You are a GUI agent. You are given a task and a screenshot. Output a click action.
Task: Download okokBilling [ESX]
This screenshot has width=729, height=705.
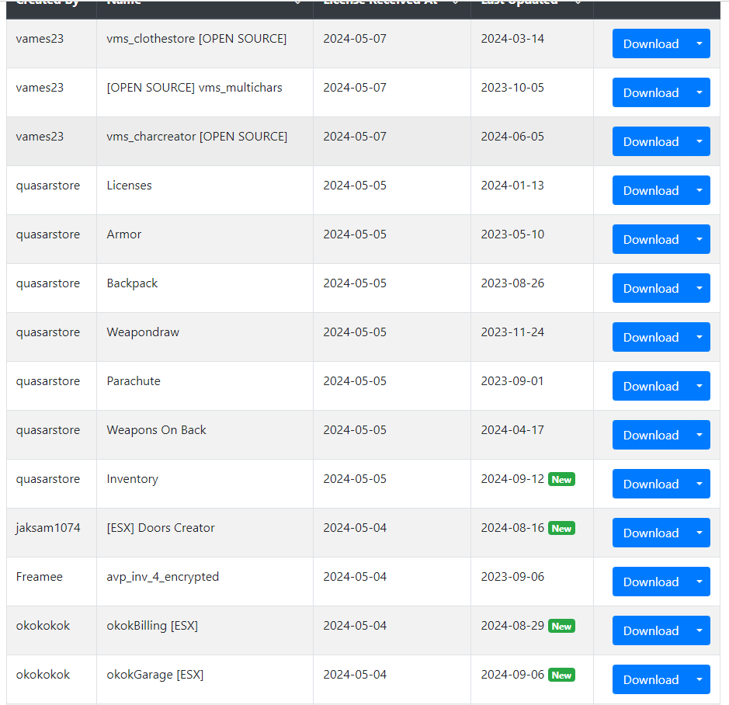click(x=651, y=630)
